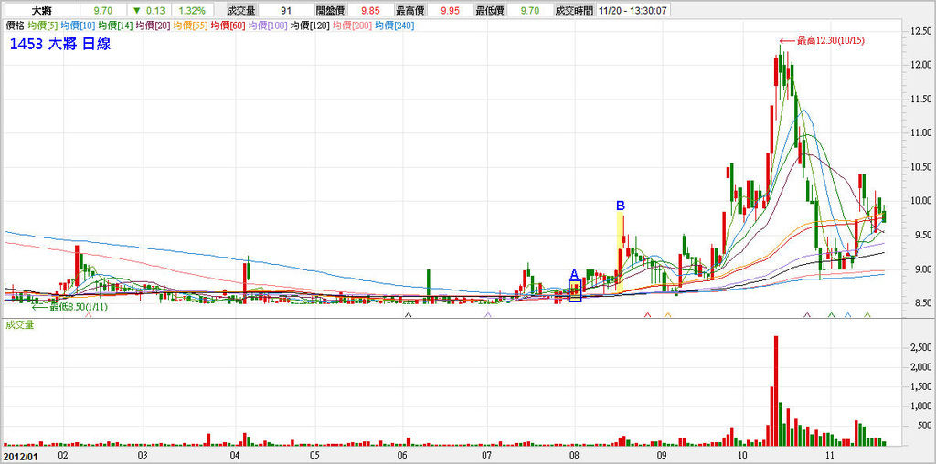936x464 pixels.
Task: Click the 06 month axis label
Action: pos(402,455)
